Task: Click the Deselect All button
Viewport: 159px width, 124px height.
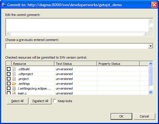Action: point(40,101)
